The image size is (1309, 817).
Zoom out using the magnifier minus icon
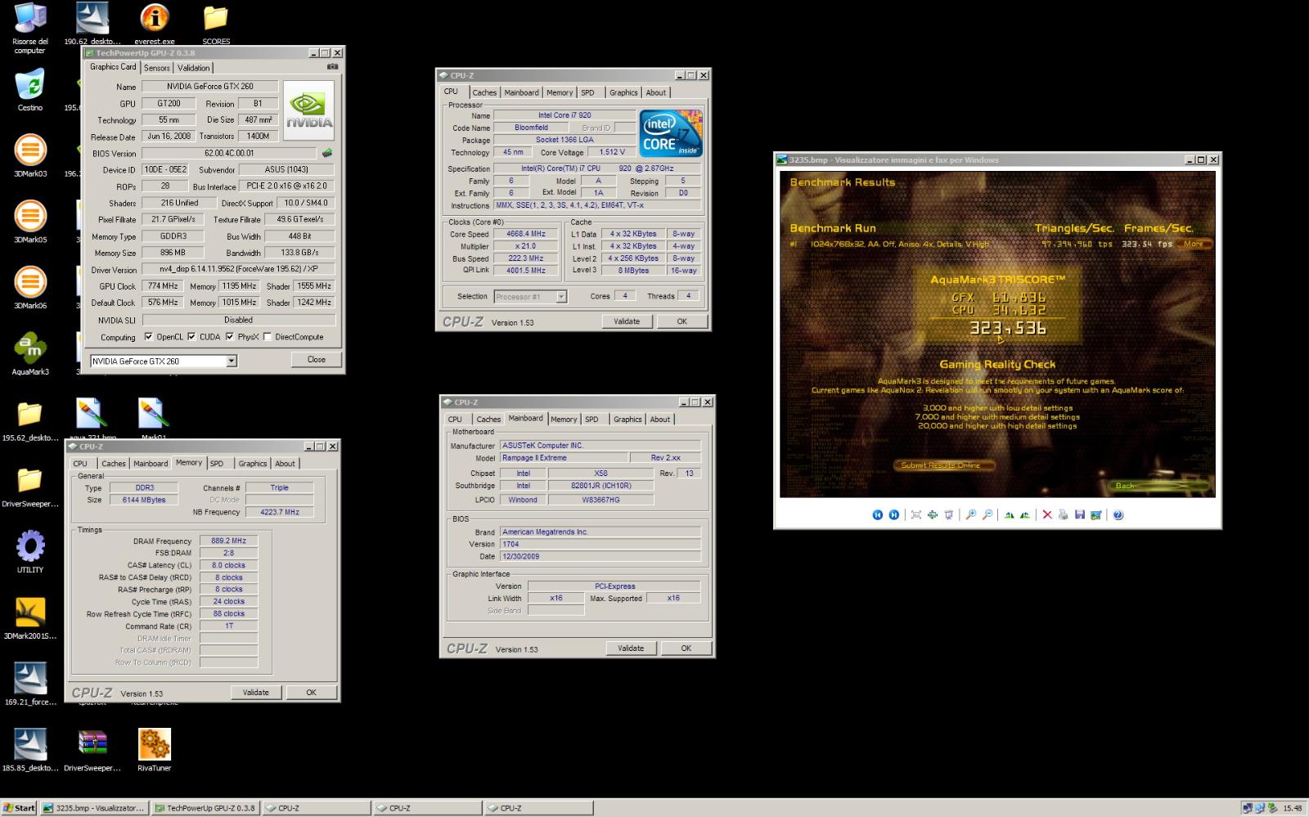987,514
